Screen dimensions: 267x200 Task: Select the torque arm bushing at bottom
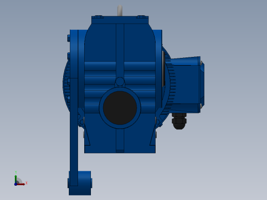point(80,183)
